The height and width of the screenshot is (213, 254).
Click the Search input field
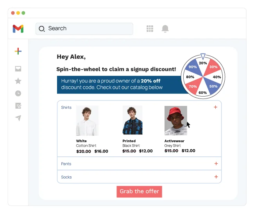pos(88,29)
